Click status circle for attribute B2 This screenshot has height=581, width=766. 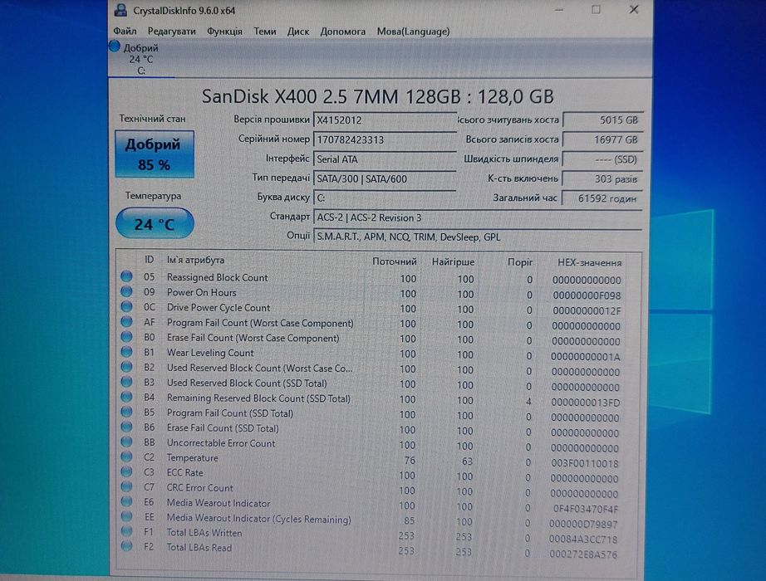[x=126, y=367]
